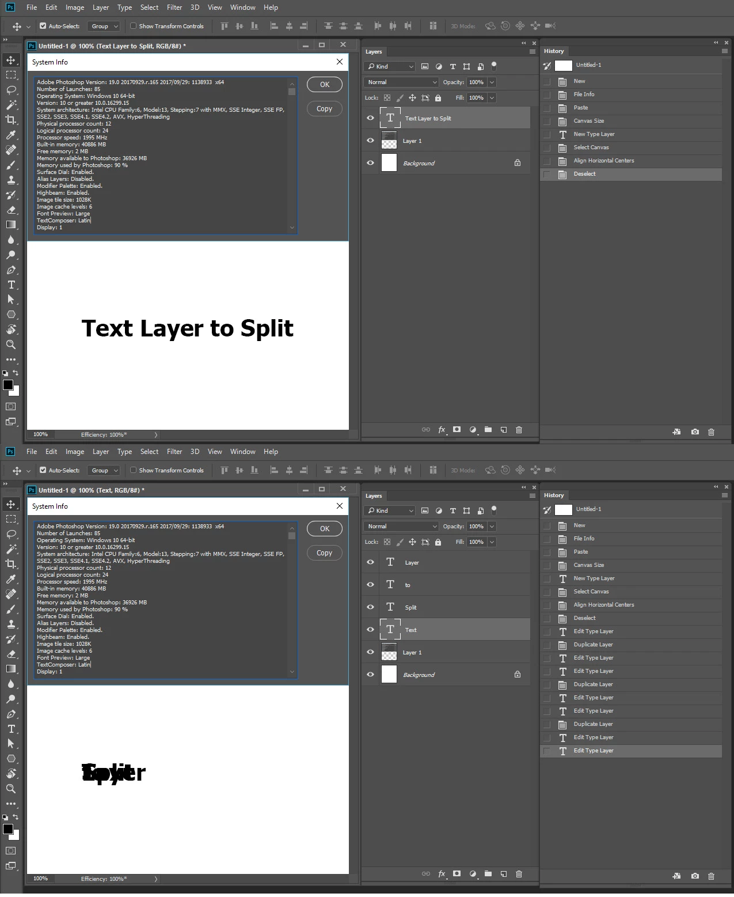Align horizontal centers in upper window options bar

(x=289, y=26)
